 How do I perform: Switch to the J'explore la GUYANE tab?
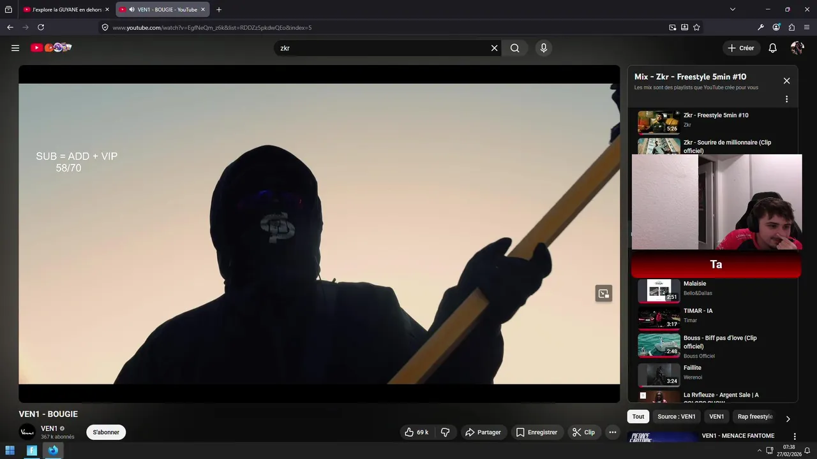coord(67,10)
